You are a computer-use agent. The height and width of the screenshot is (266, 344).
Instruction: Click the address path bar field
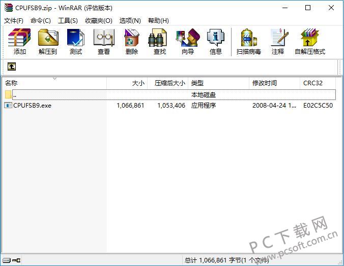[x=177, y=66]
